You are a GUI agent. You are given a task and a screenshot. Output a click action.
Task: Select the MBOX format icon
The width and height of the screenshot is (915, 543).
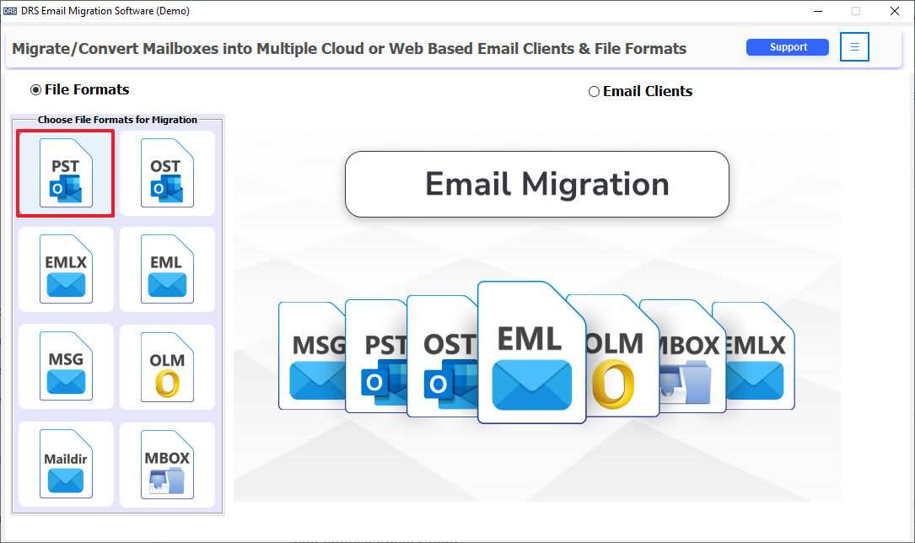168,465
